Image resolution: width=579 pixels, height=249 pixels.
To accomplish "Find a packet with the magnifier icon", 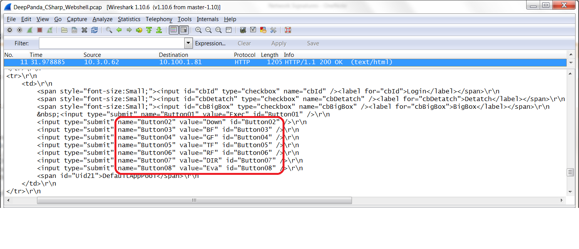I will tap(109, 30).
